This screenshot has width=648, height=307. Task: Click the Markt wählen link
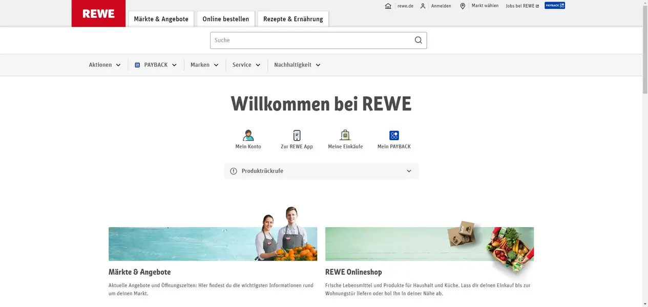(485, 6)
